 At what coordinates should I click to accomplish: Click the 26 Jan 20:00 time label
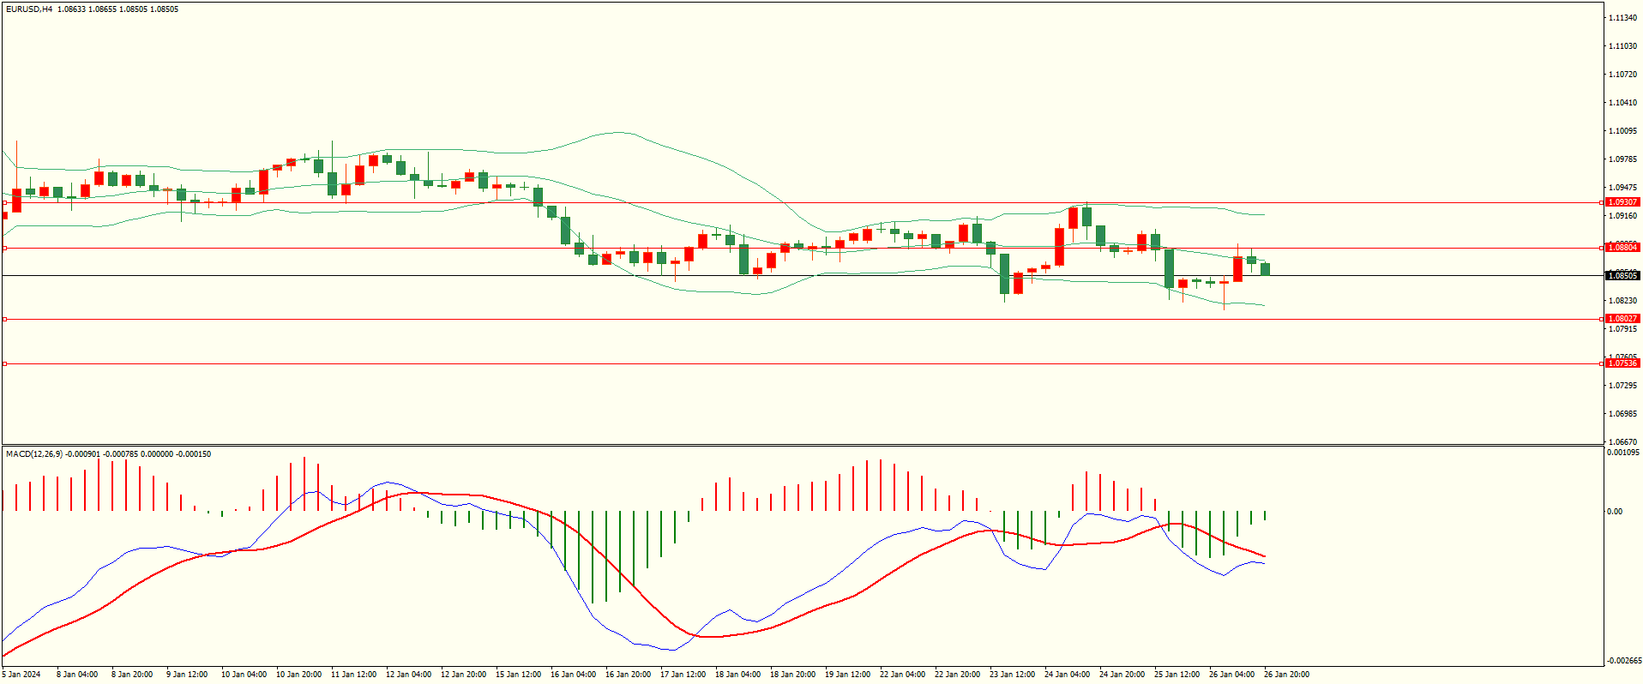tap(1286, 675)
